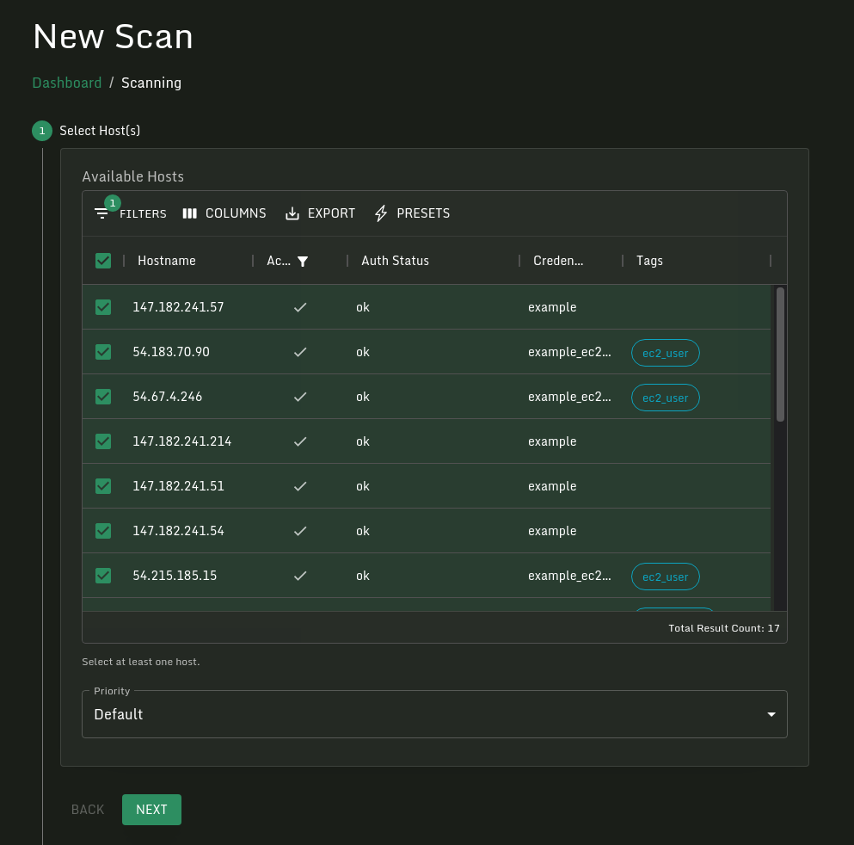Uncheck host 54.215.185.15
The height and width of the screenshot is (845, 854).
(x=103, y=576)
